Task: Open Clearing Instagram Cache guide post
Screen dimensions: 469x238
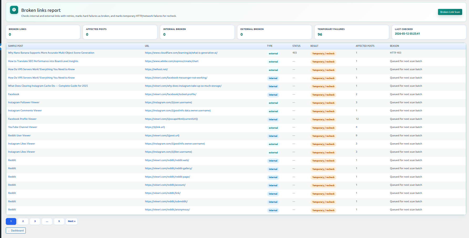Action: coord(48,86)
